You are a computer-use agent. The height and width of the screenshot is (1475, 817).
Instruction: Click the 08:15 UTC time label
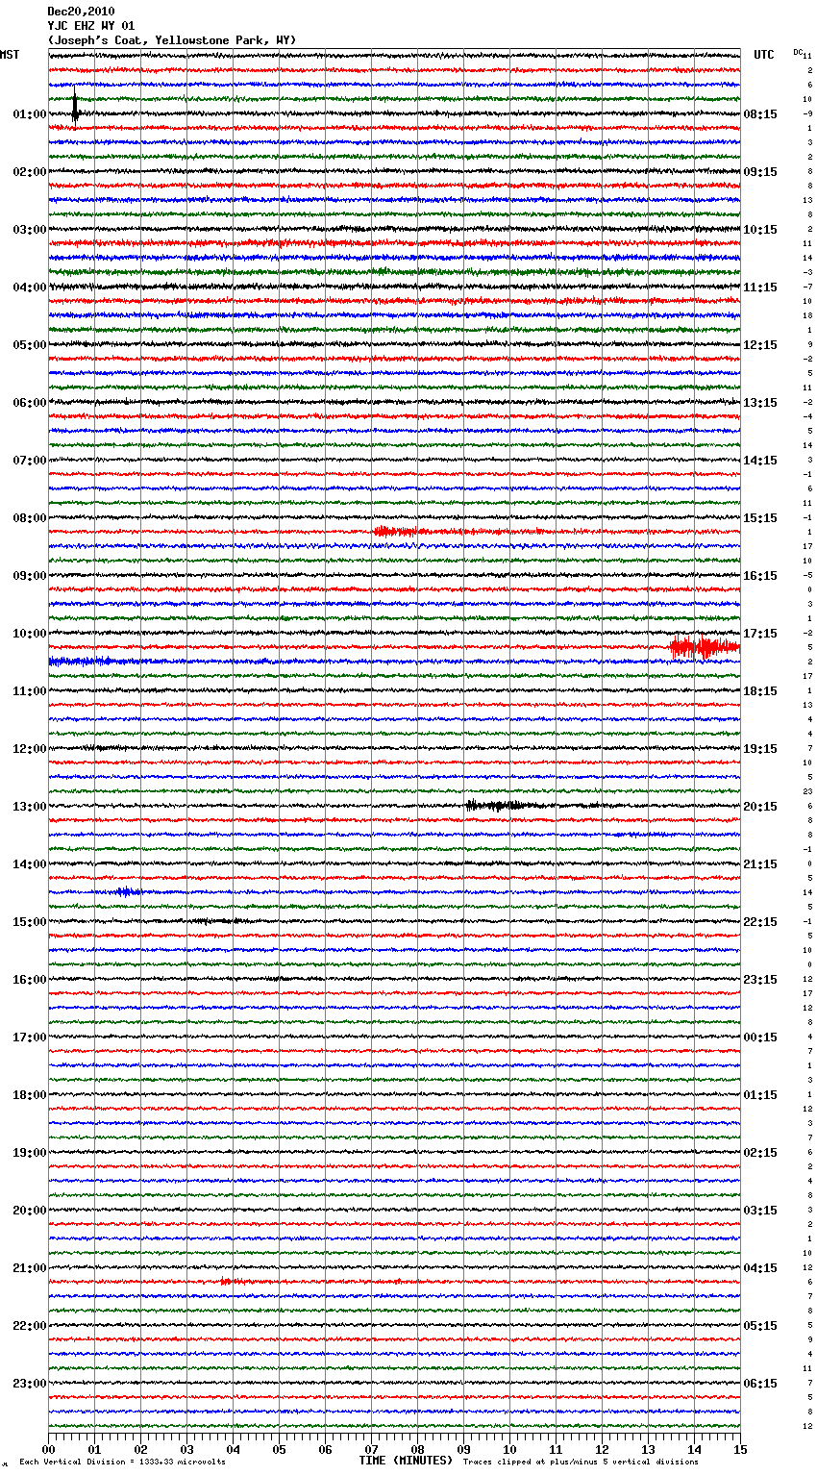[760, 114]
